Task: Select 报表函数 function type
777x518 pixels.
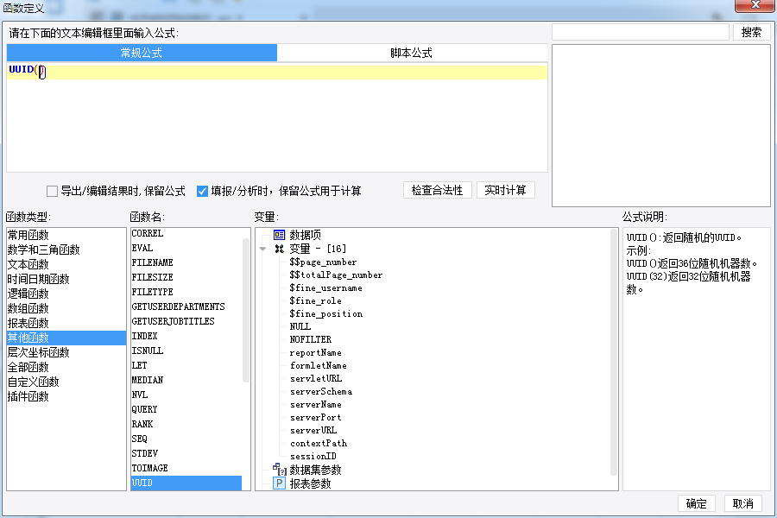Action: (x=66, y=323)
